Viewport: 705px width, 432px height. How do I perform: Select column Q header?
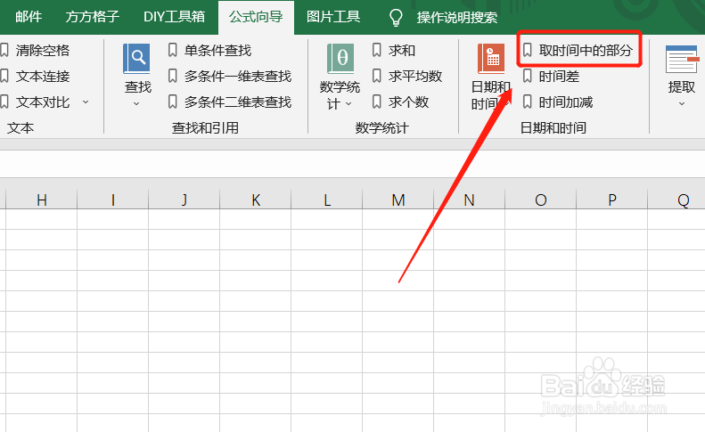tap(676, 200)
